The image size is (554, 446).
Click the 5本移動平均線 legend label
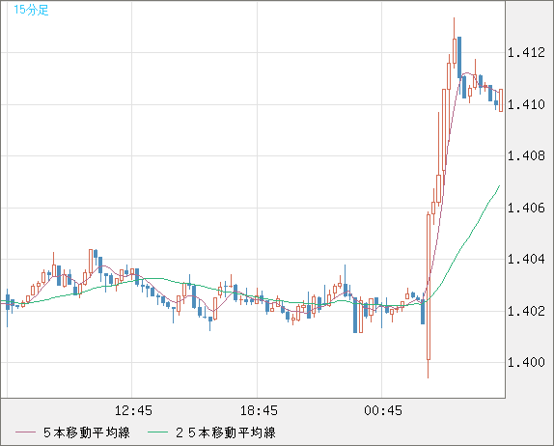(x=87, y=432)
